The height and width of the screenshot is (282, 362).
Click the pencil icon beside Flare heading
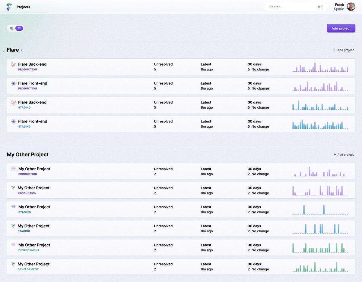22,50
